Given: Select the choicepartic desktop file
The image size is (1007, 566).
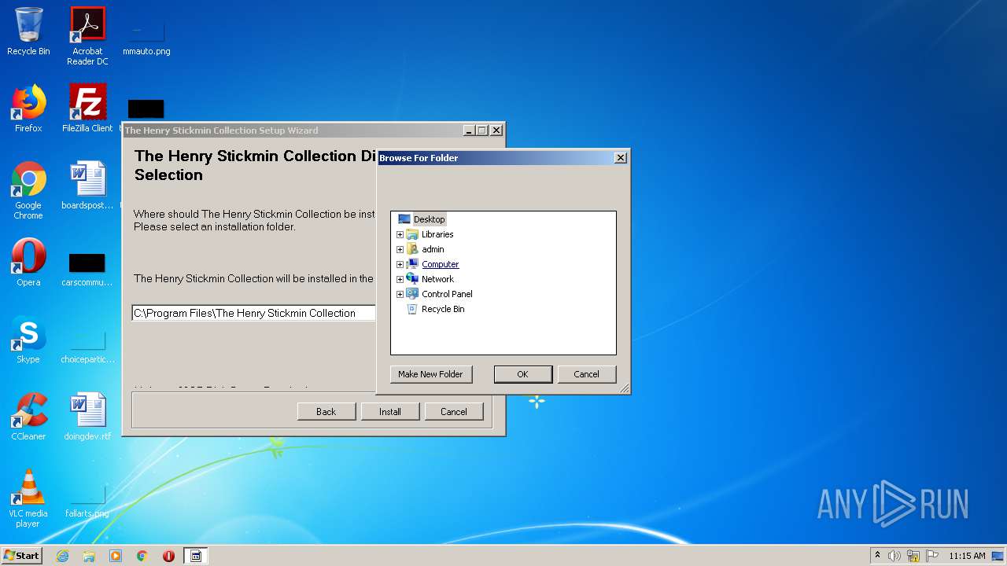Looking at the screenshot, I should [87, 344].
